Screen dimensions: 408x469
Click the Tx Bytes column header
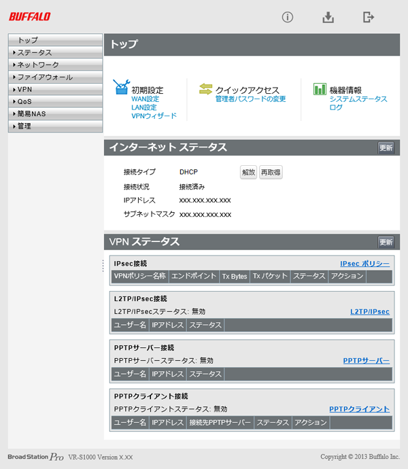(235, 276)
